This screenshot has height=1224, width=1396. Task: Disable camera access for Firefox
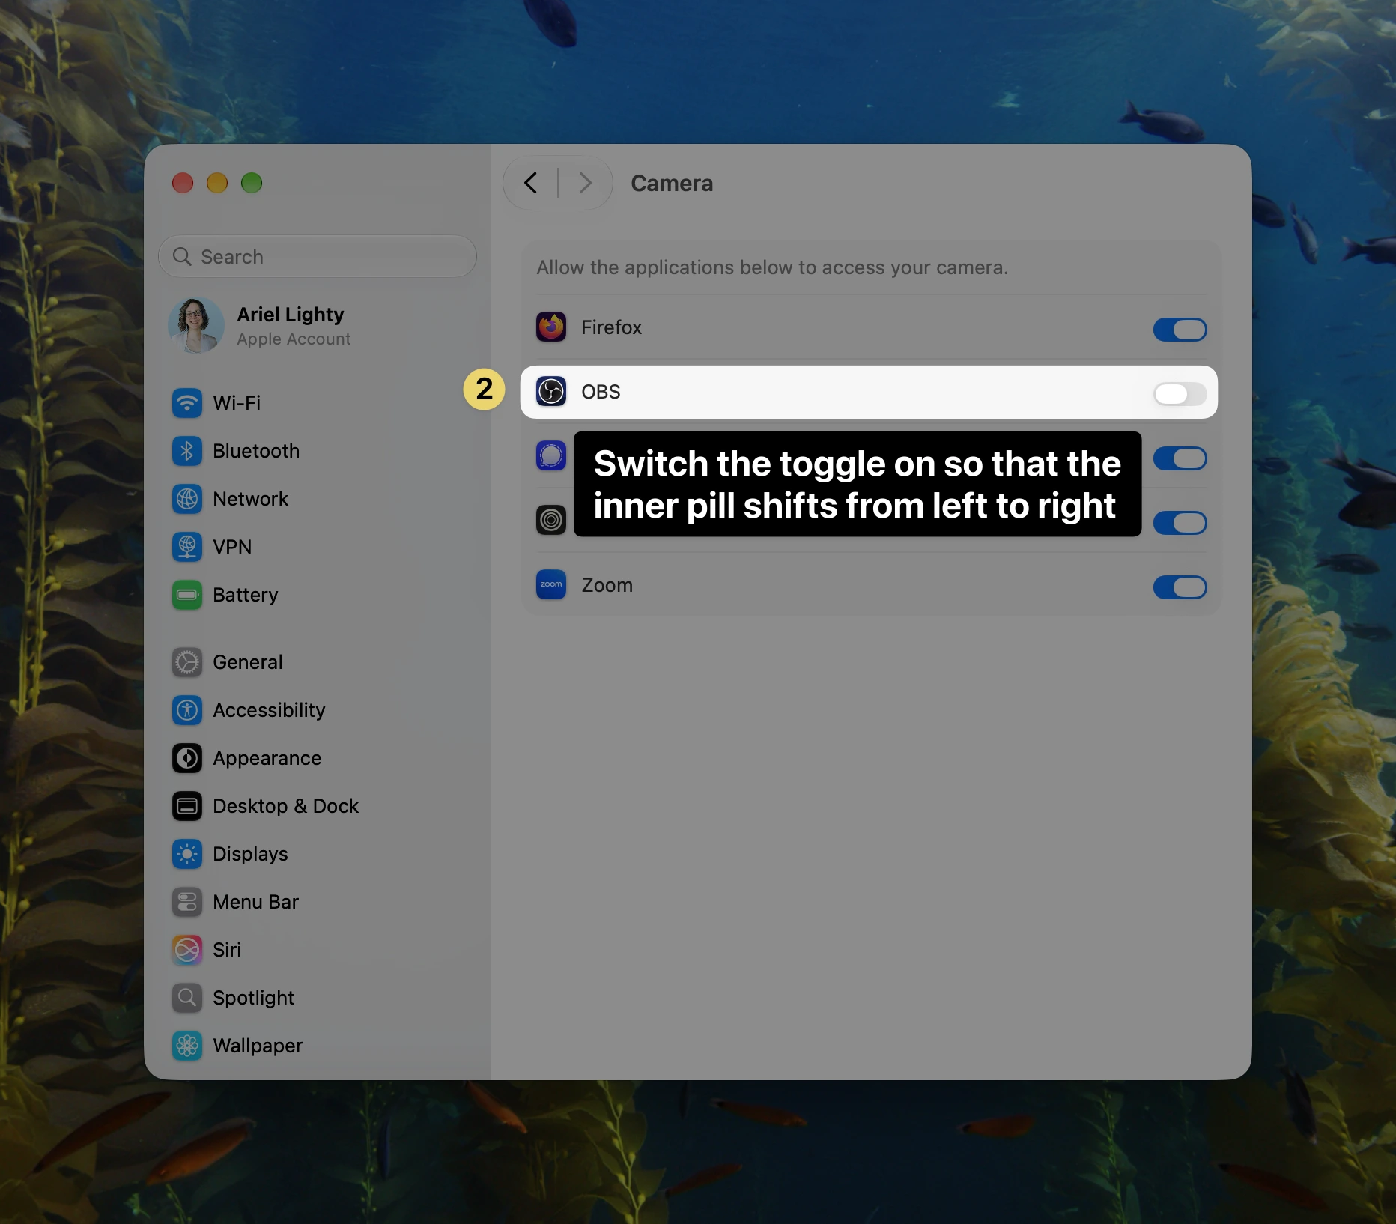pyautogui.click(x=1180, y=330)
